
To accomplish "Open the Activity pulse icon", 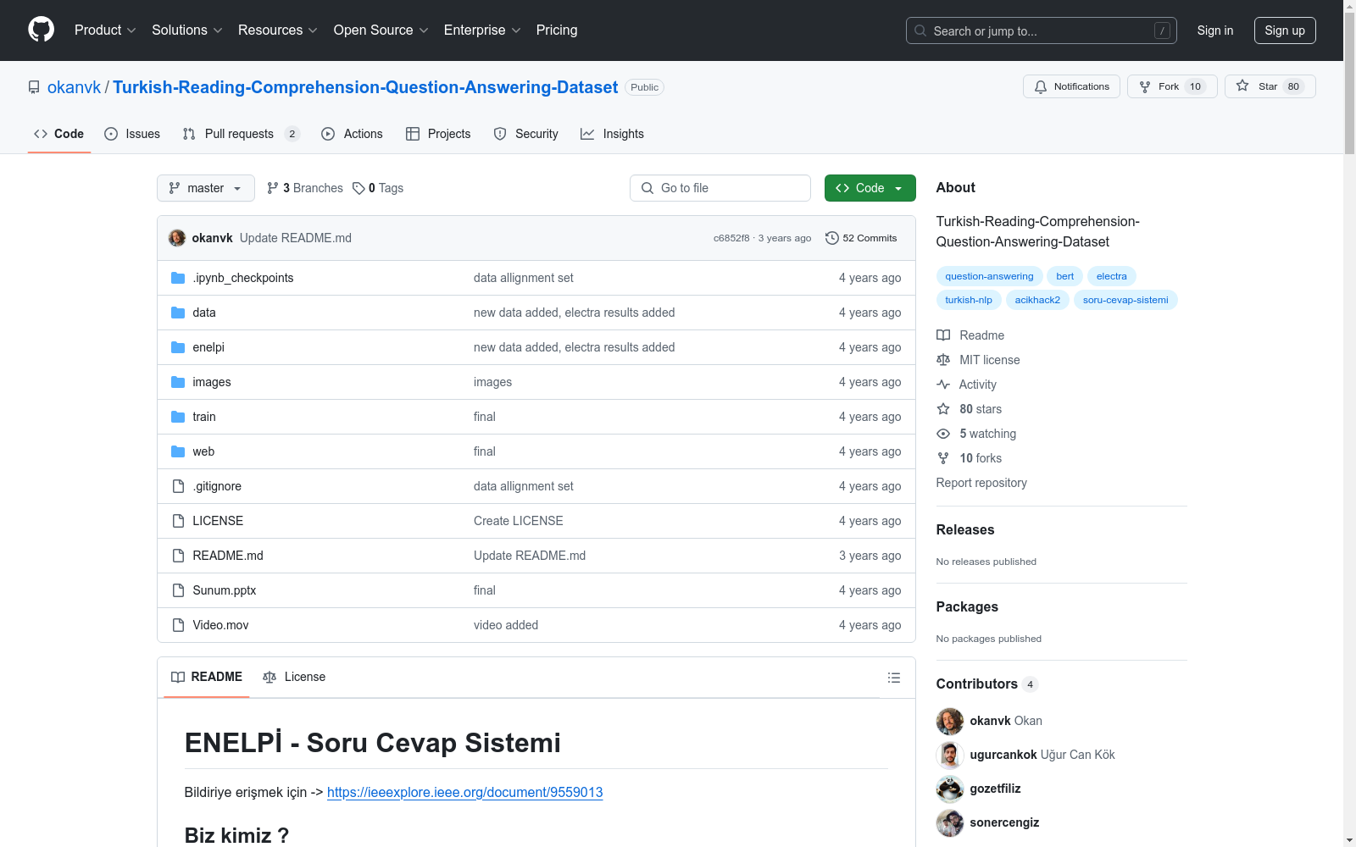I will click(943, 385).
